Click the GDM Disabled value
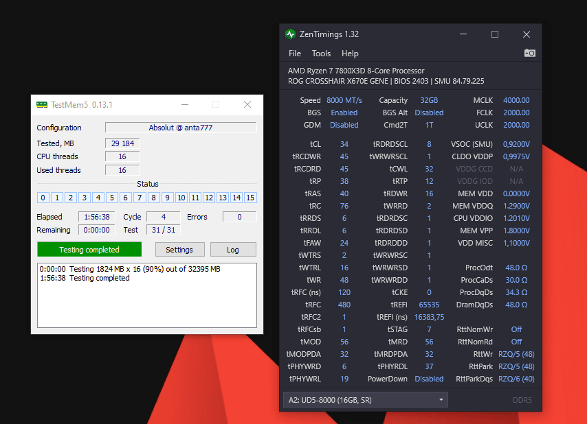This screenshot has width=587, height=424. pyautogui.click(x=344, y=125)
